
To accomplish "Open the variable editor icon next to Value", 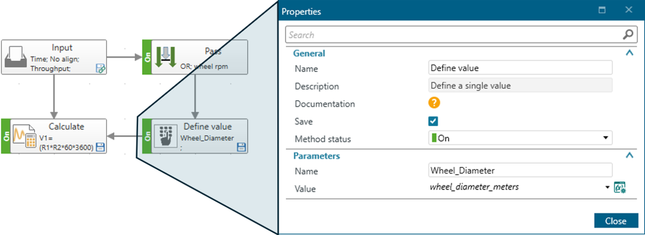I will tap(620, 188).
